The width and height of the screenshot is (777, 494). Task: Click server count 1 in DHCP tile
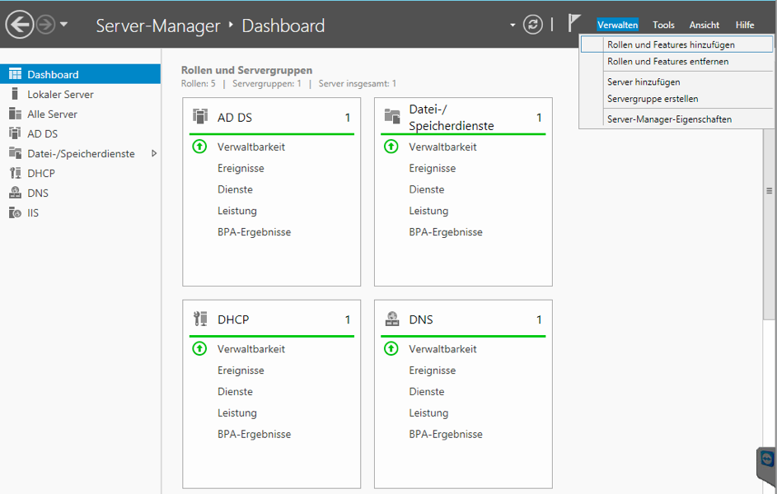point(348,319)
